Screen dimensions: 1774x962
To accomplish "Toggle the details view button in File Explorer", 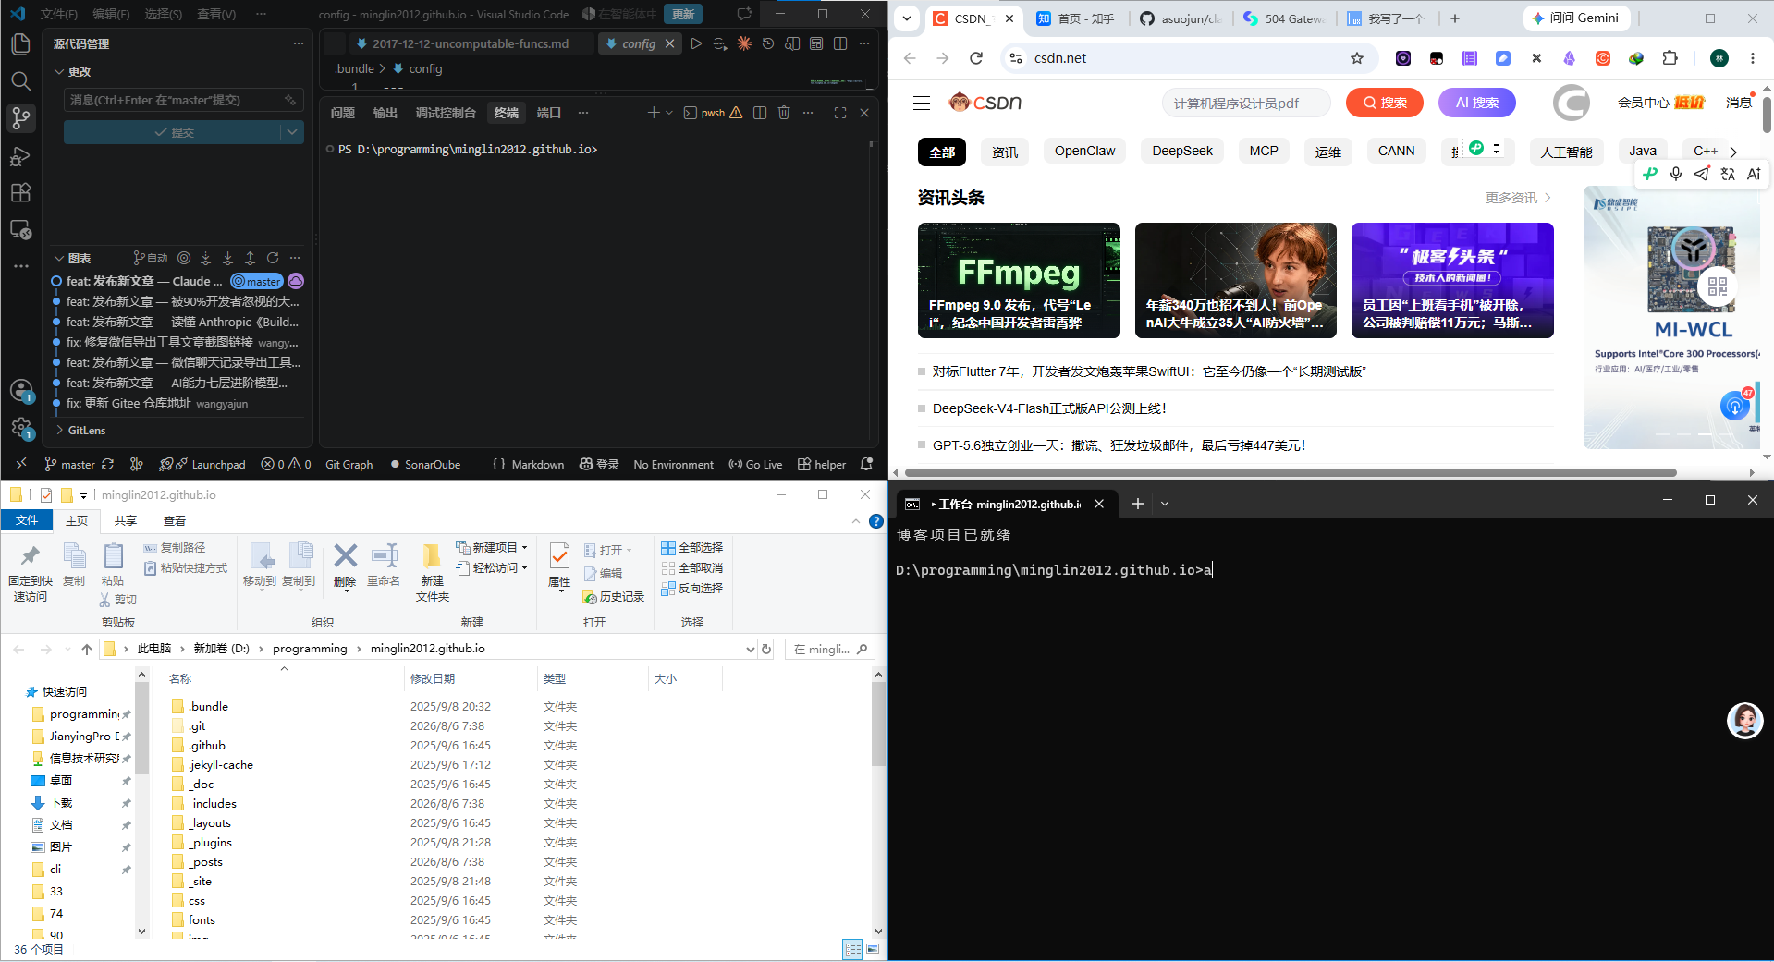I will click(x=852, y=949).
